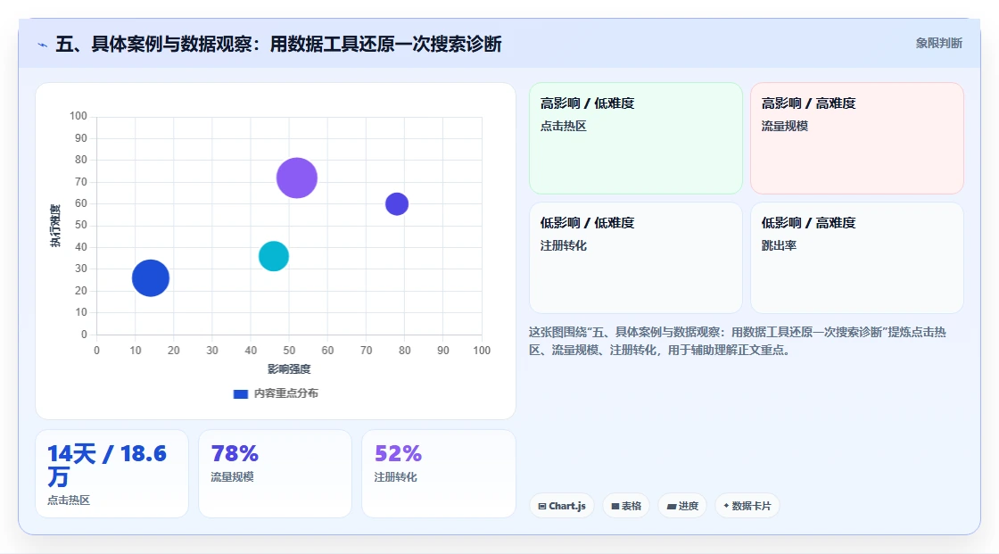Viewport: 999px width, 554px height.
Task: Click the x-axis tick label 100
Action: 482,351
